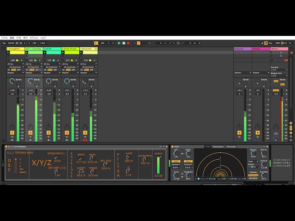Open All Ins input dropdown on AnalogKick track

click(x=16, y=64)
